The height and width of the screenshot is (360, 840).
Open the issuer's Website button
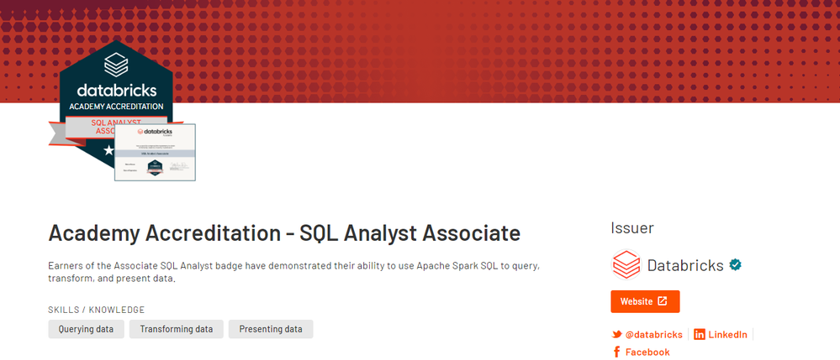[x=645, y=301]
